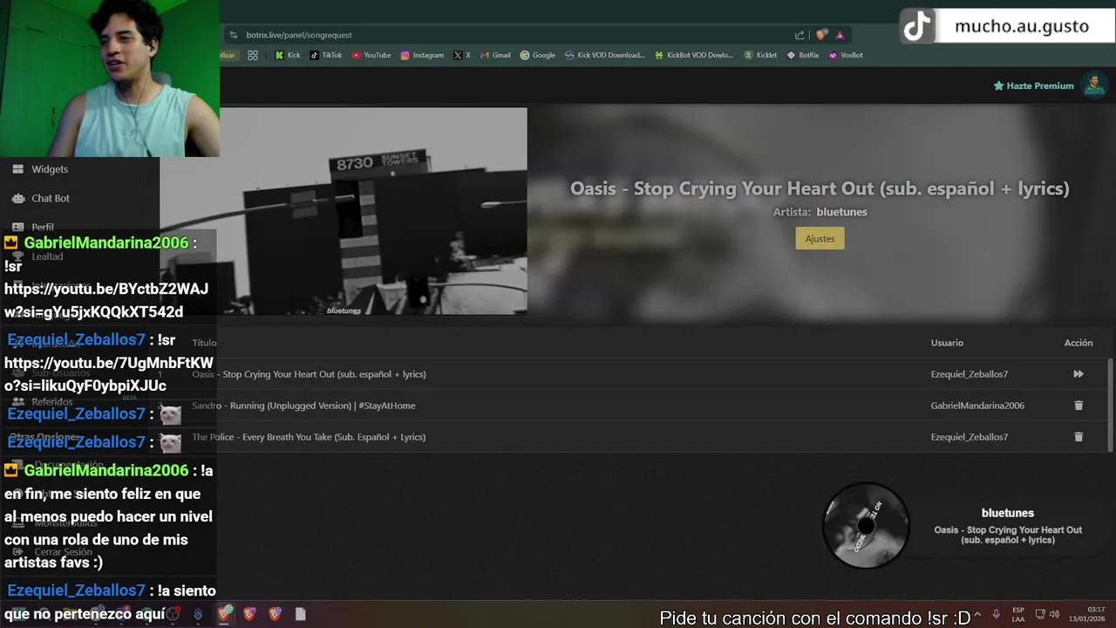This screenshot has width=1116, height=628.
Task: Click the microphone icon in system tray
Action: pos(997,614)
